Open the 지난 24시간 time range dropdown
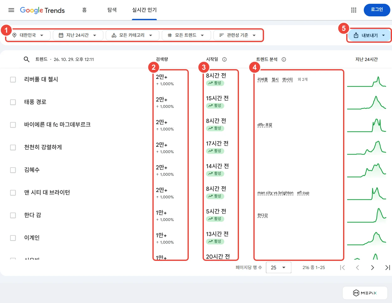The width and height of the screenshot is (392, 303). [x=78, y=35]
